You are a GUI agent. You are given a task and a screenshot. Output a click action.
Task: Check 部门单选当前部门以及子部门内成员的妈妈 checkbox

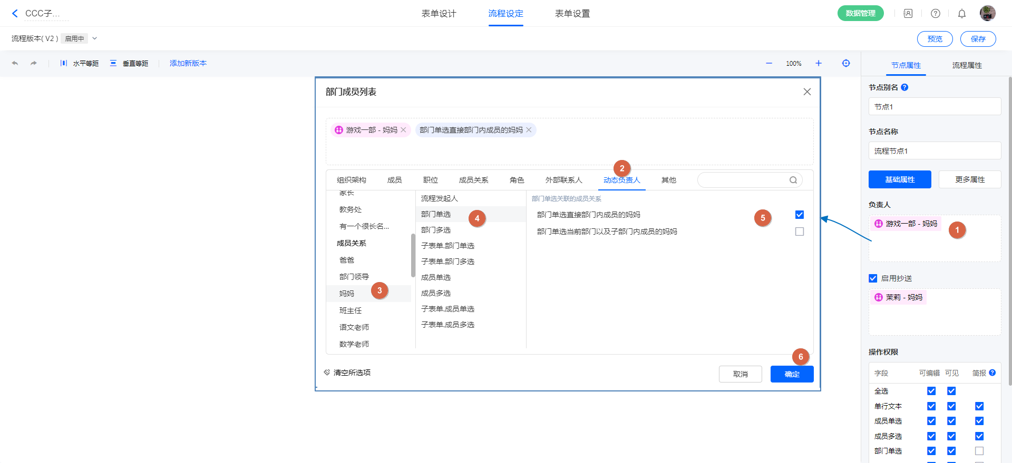pyautogui.click(x=800, y=231)
